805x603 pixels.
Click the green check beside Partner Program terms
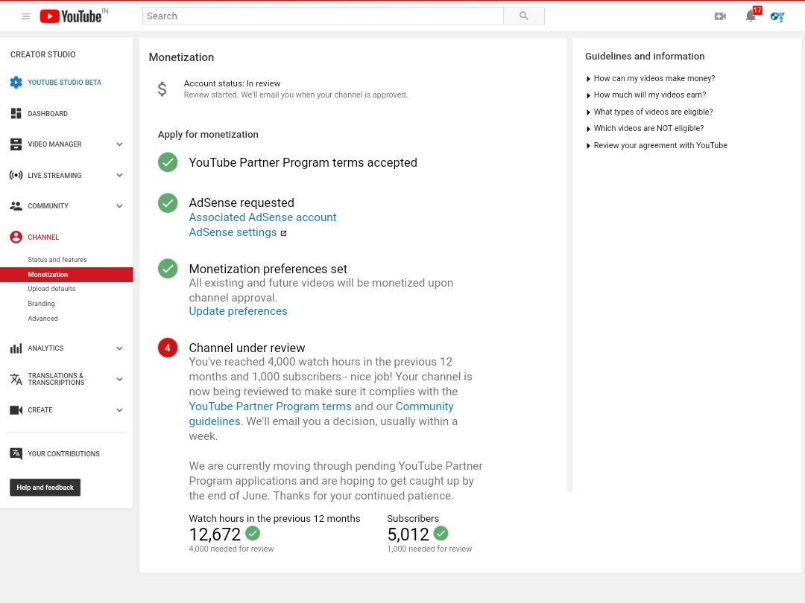[168, 162]
